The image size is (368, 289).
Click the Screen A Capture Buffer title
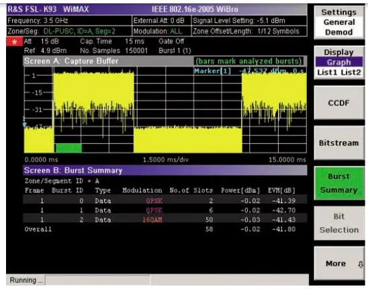[x=71, y=61]
